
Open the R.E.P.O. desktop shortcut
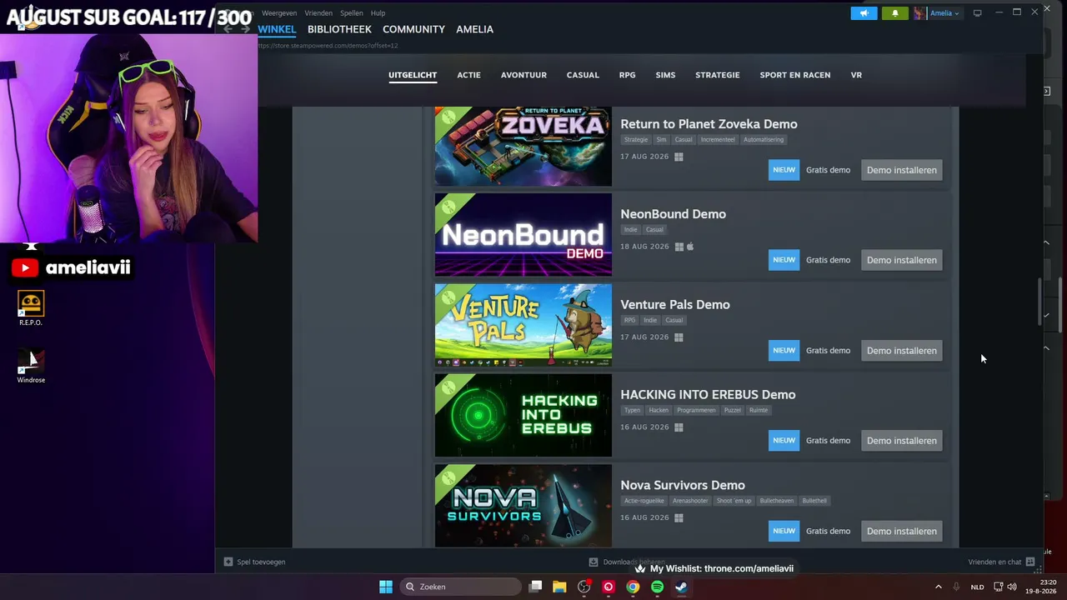click(x=31, y=309)
